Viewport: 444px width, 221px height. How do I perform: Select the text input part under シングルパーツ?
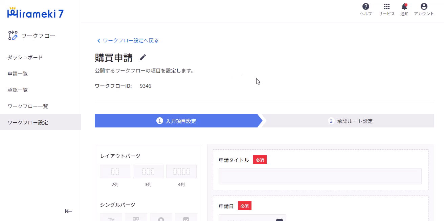click(x=111, y=219)
